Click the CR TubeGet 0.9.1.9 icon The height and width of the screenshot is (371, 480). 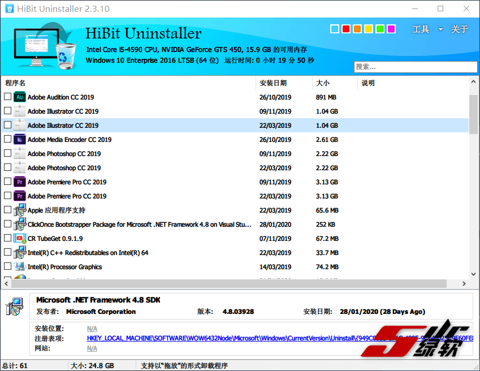click(x=20, y=239)
